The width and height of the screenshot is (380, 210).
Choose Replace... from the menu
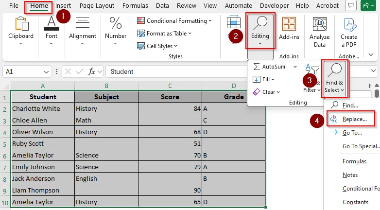tap(351, 119)
